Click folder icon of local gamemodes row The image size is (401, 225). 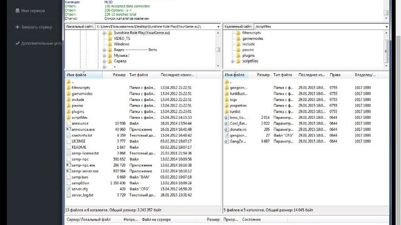68,94
